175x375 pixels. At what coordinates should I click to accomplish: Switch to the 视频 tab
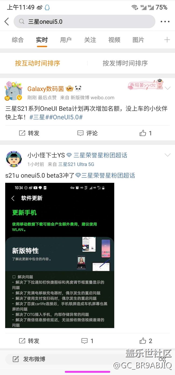pyautogui.click(x=114, y=40)
